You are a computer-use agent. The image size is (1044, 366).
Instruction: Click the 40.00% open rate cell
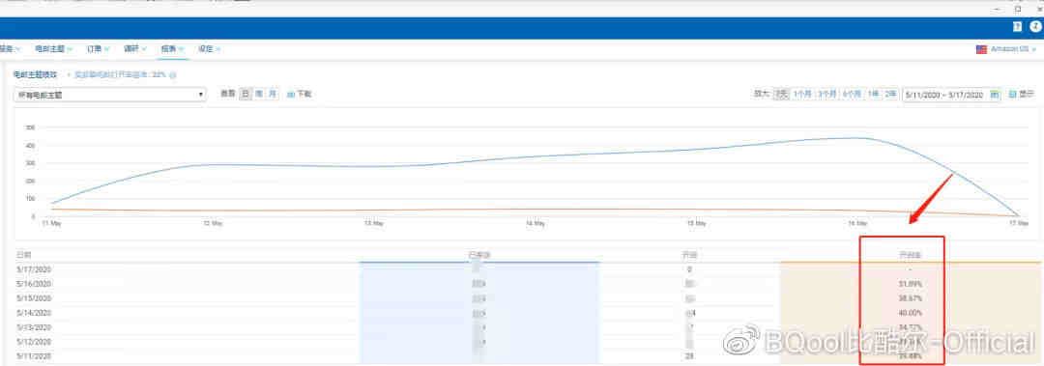point(911,313)
